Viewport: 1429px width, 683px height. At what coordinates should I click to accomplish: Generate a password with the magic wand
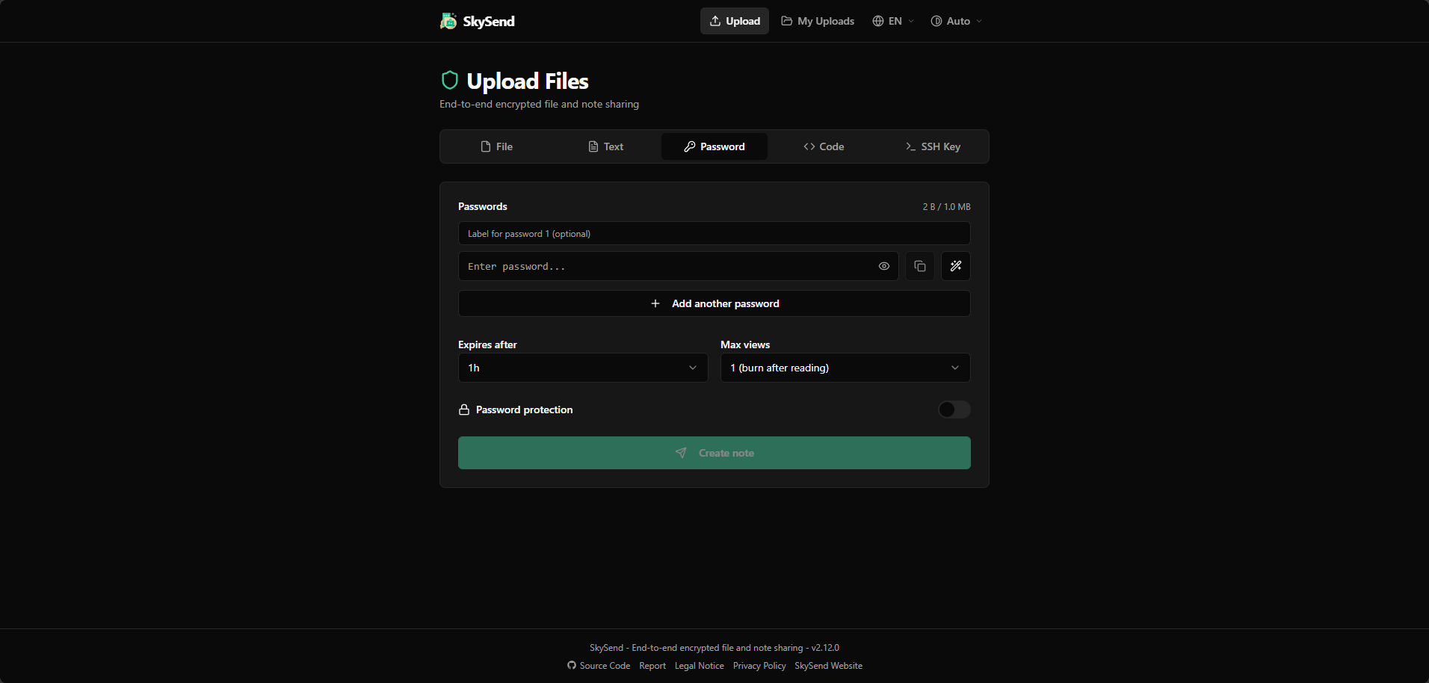956,266
